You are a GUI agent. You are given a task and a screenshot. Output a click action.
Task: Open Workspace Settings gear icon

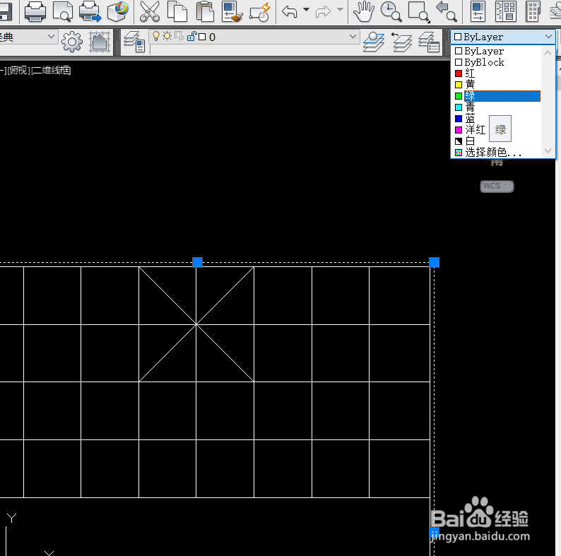(72, 42)
